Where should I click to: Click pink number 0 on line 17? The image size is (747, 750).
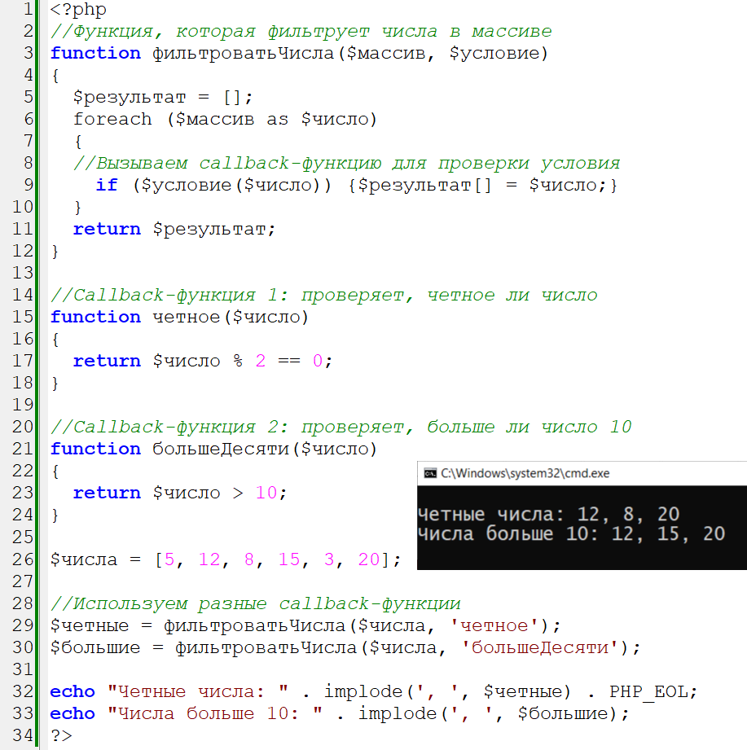point(318,361)
